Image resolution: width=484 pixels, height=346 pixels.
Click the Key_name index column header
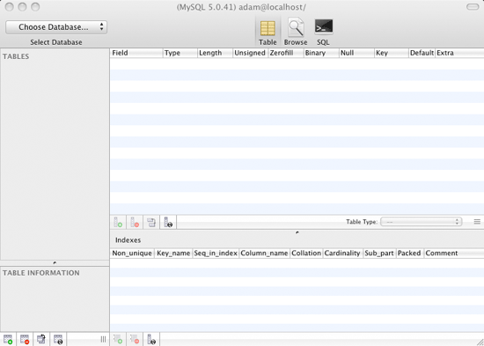(x=173, y=254)
